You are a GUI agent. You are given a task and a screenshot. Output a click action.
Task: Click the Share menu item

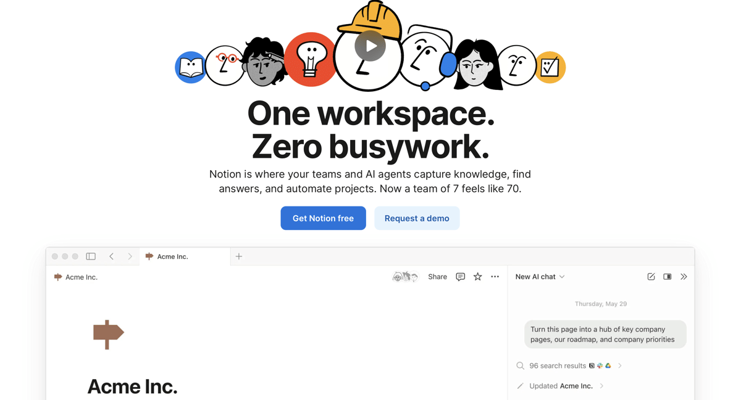point(437,277)
